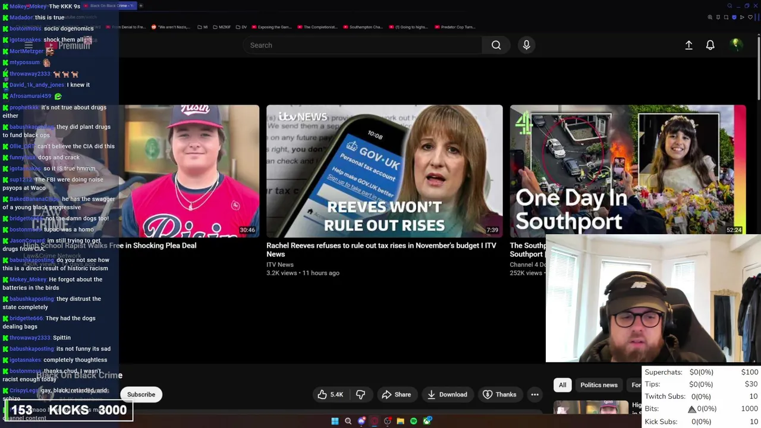
Task: Focus the YouTube Search field
Action: coord(363,45)
